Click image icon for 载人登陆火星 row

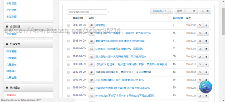[91, 57]
